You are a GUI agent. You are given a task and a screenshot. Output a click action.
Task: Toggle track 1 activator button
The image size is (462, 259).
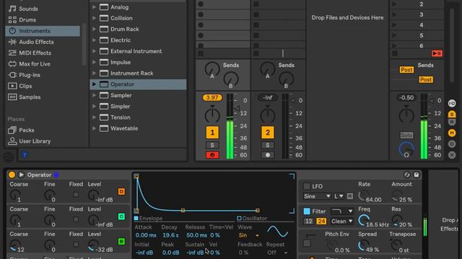pyautogui.click(x=212, y=132)
